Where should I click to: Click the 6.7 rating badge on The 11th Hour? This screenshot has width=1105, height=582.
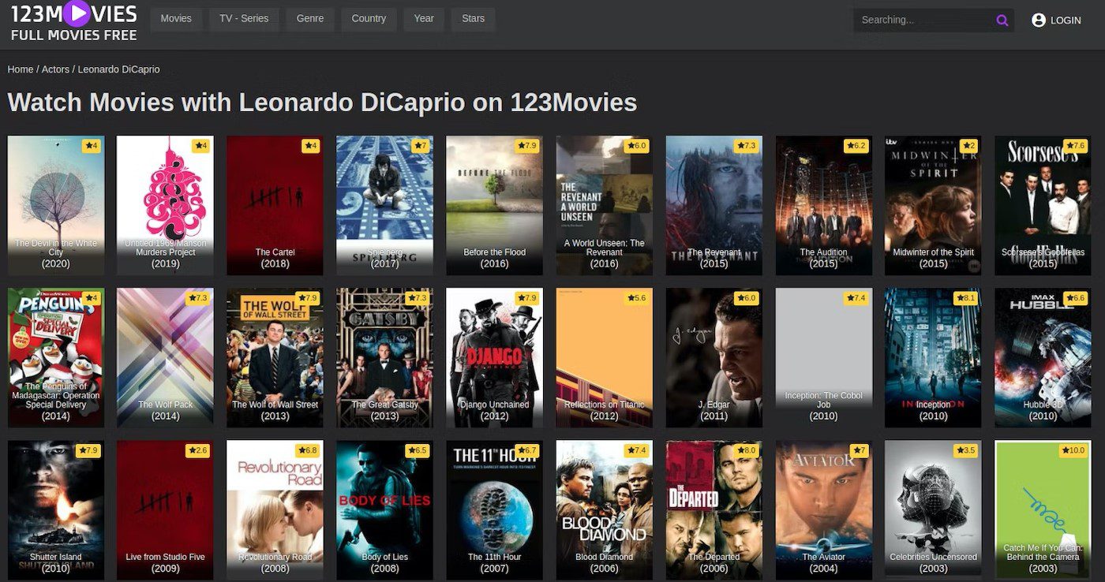(526, 450)
